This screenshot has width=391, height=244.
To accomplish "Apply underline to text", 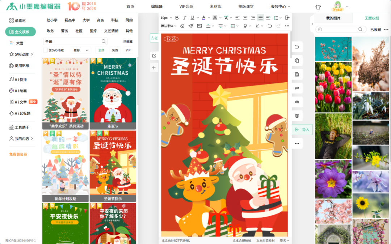I will [x=192, y=18].
